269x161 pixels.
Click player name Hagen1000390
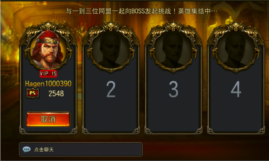(x=48, y=84)
